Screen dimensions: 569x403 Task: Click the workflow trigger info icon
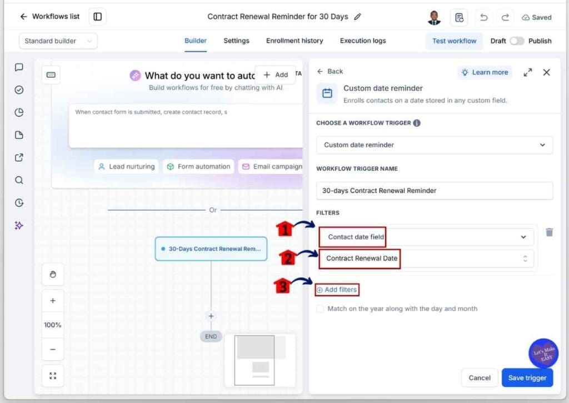pyautogui.click(x=417, y=123)
